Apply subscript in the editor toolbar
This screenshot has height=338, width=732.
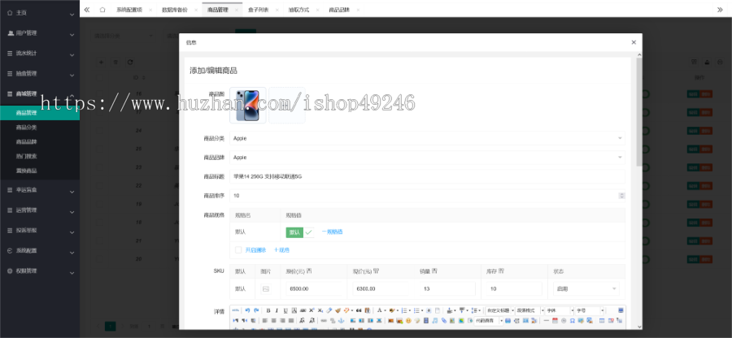point(320,310)
